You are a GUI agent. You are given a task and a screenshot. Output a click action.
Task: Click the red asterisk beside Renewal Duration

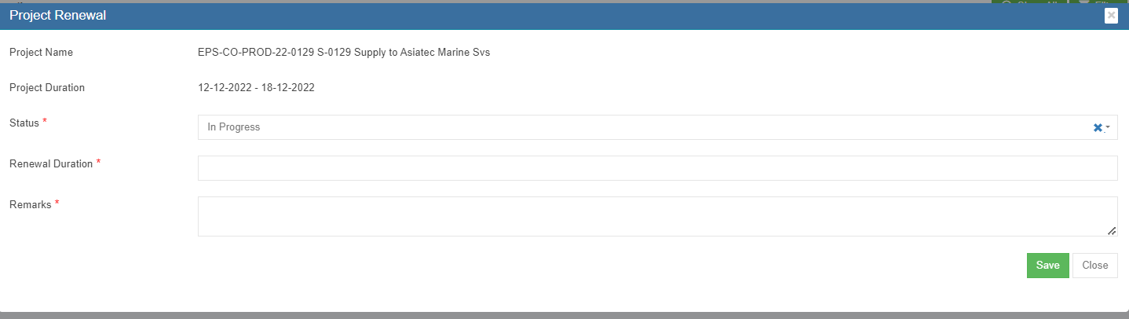click(x=98, y=163)
